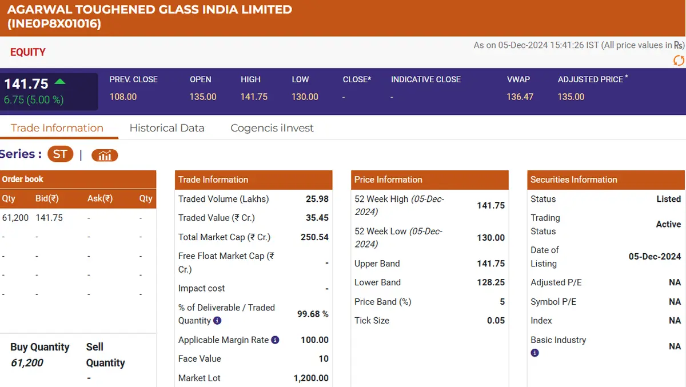Click the Ask(₹) column header

pyautogui.click(x=100, y=198)
